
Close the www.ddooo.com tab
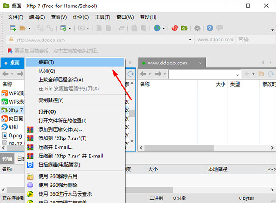pyautogui.click(x=201, y=63)
